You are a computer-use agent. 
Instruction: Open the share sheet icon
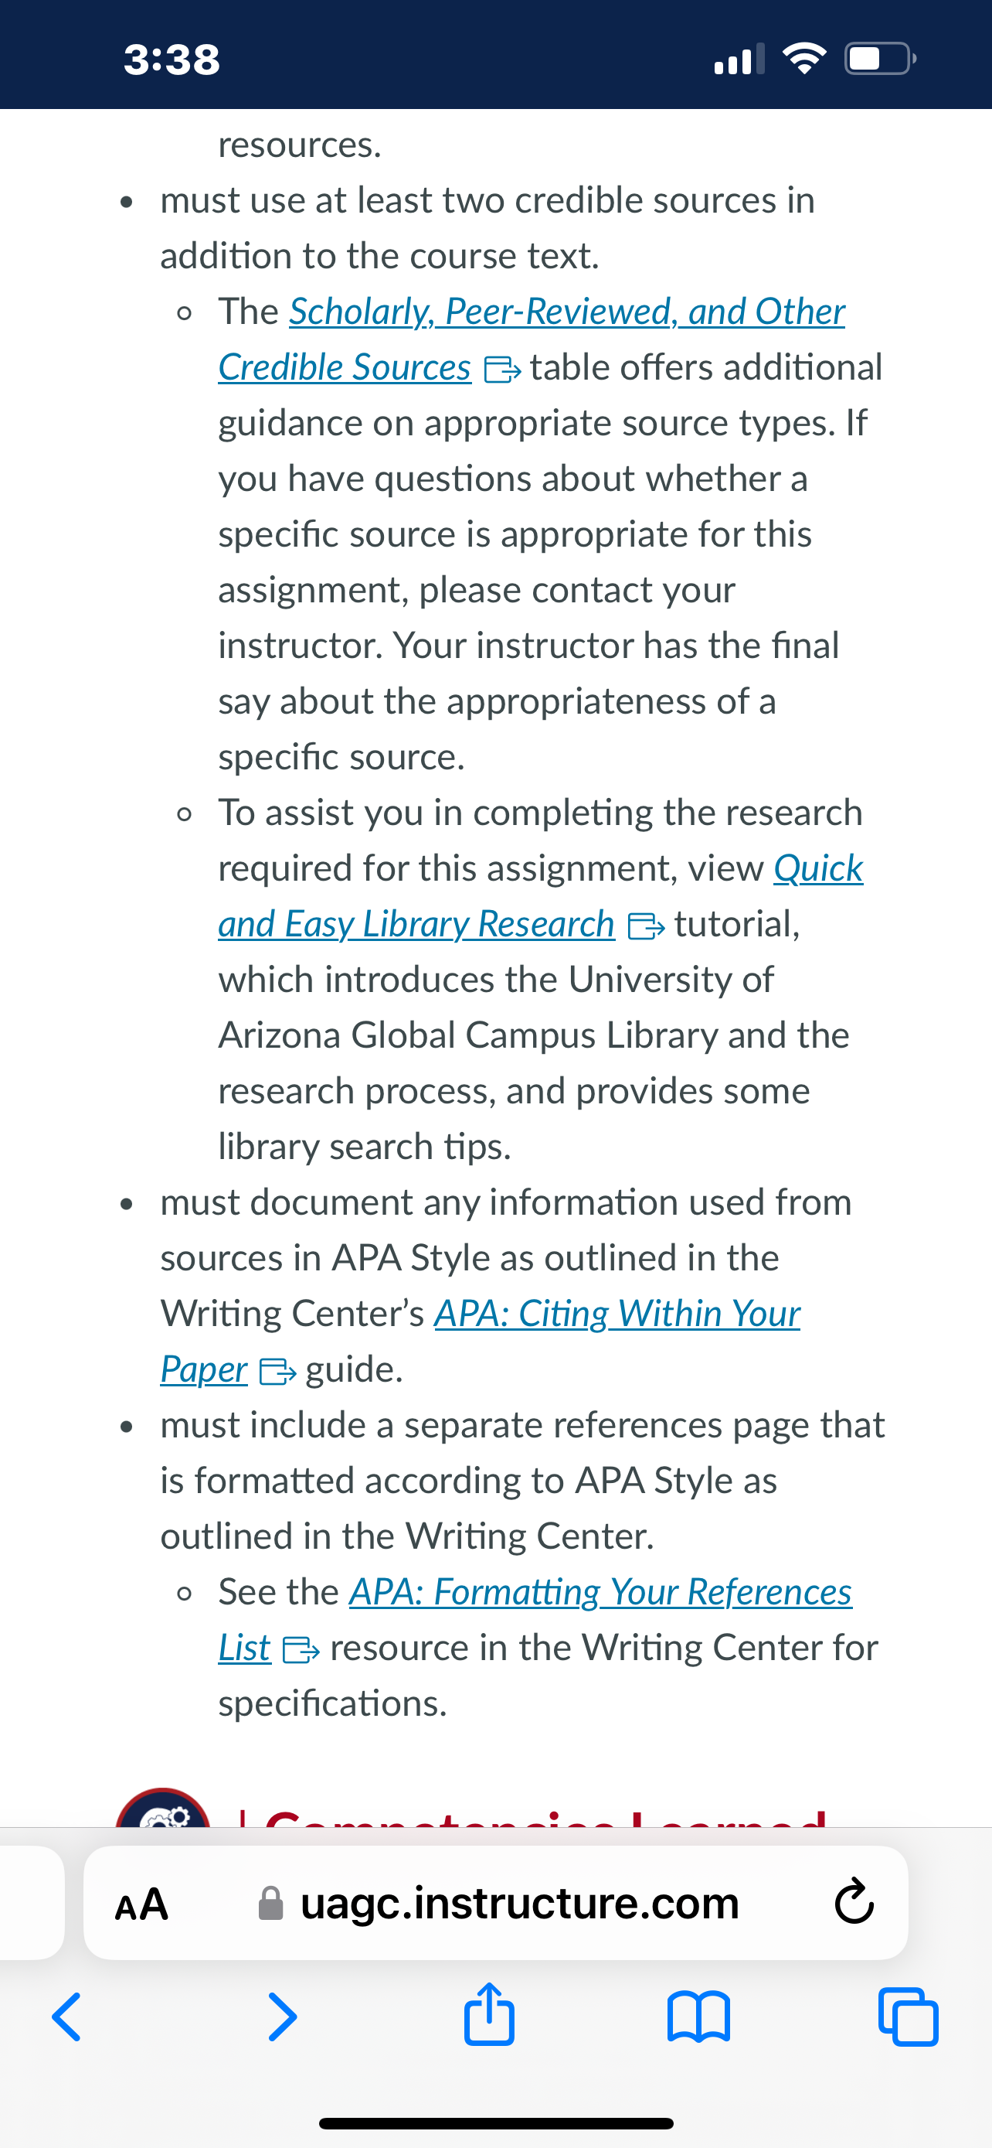point(489,2013)
